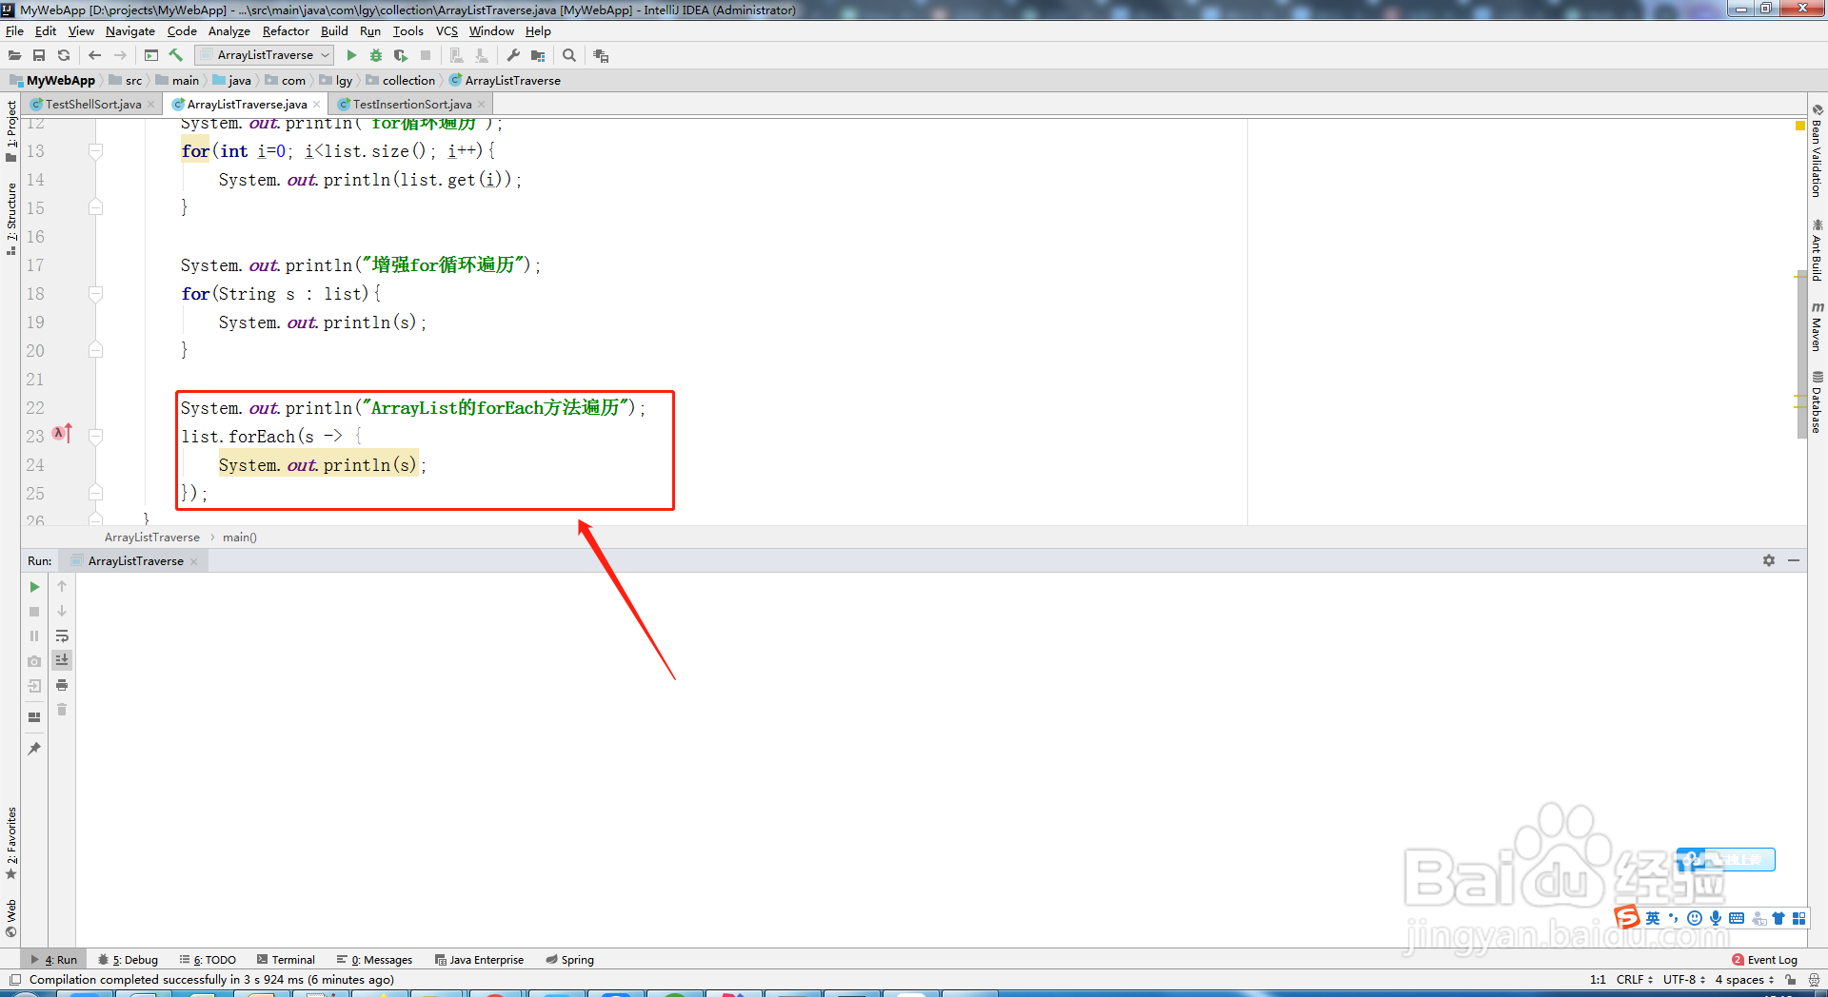1828x997 pixels.
Task: Navigate forward with the right arrow
Action: point(120,56)
